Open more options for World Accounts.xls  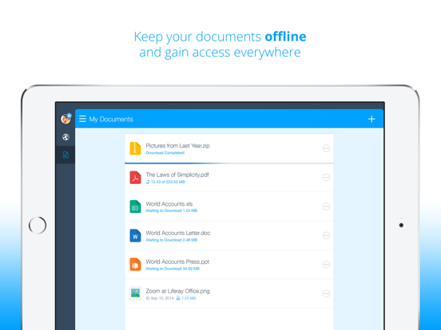pyautogui.click(x=326, y=206)
